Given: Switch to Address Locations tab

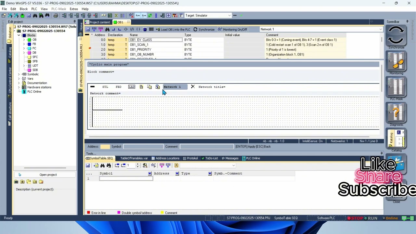Looking at the screenshot, I should tap(165, 158).
